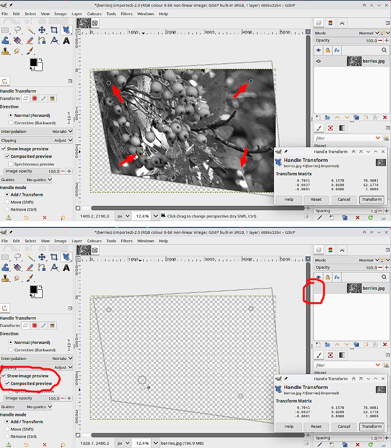Open layer Mode dropdown in empty-canvas window
Screen dimensions: 391x448
click(x=347, y=260)
